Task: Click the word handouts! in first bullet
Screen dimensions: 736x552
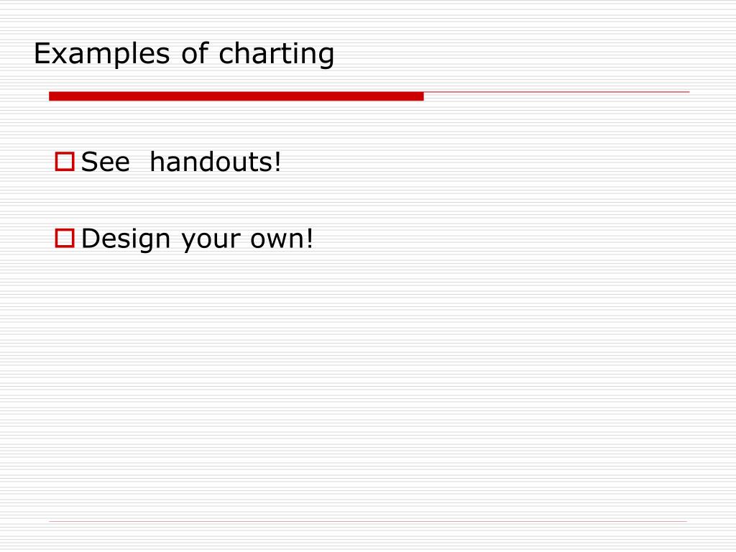Action: click(x=216, y=162)
